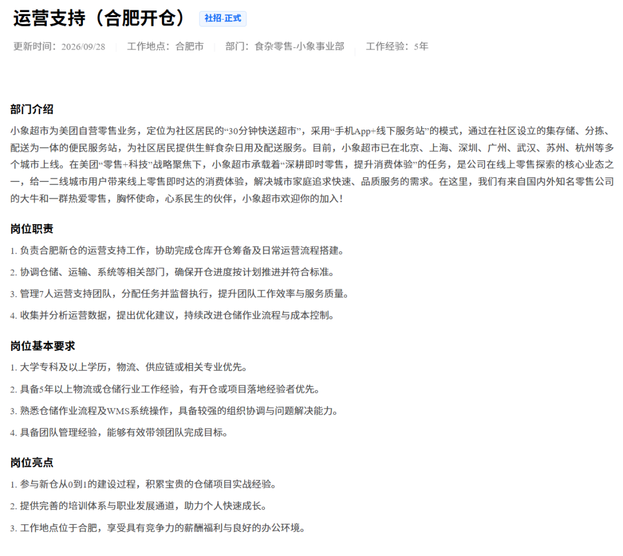Click the 岗位亮点 section heading
The image size is (623, 556).
pos(32,463)
